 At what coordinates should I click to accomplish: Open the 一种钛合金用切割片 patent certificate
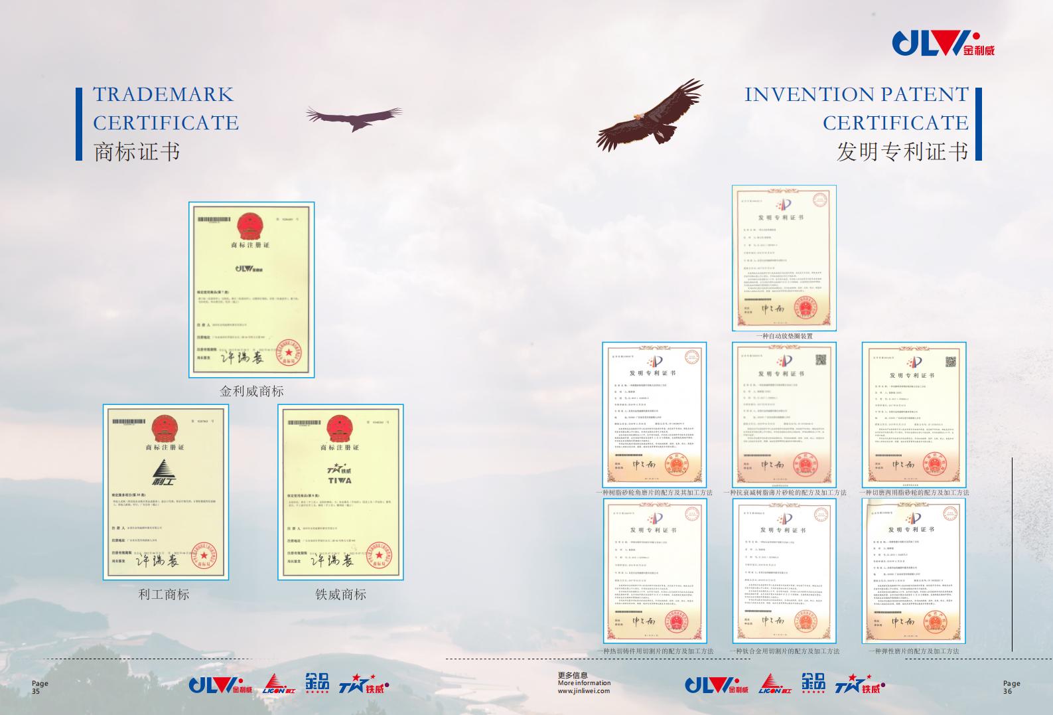click(x=784, y=571)
